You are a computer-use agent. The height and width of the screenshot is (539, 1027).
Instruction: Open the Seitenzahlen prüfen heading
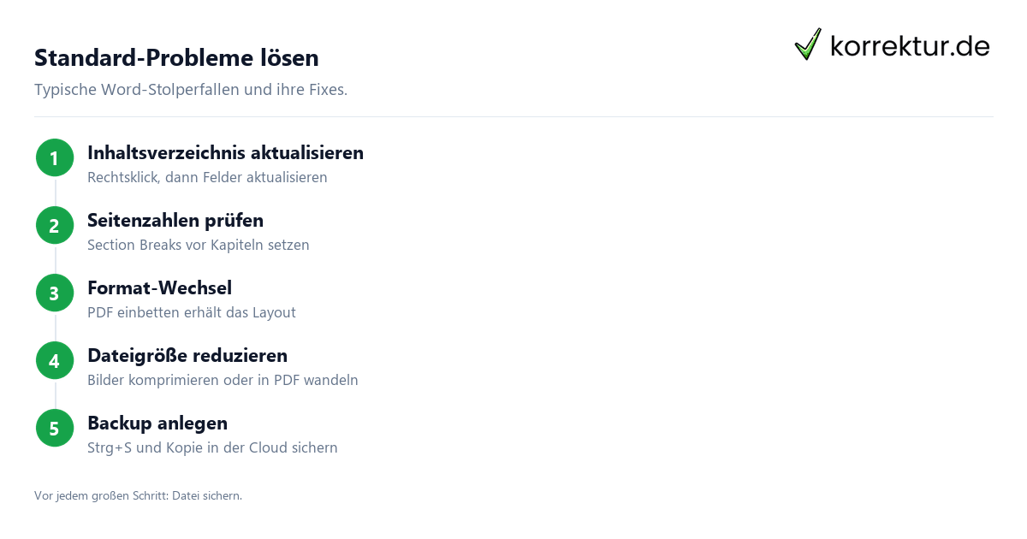[x=175, y=221]
